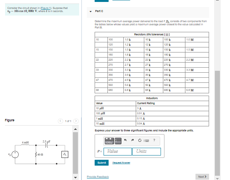Image resolution: width=230 pixels, height=180 pixels.
Task: Go to next figure arrow
Action: tap(76, 121)
